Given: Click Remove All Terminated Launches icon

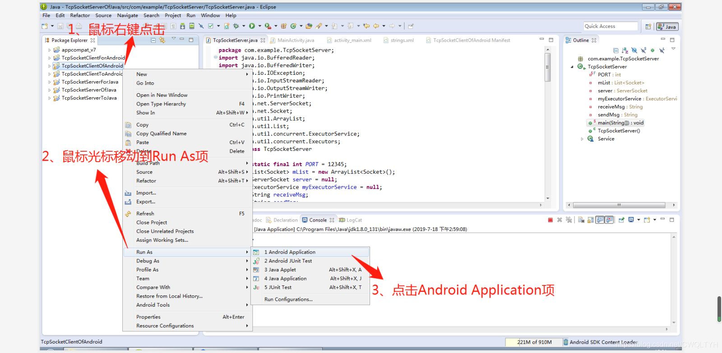Looking at the screenshot, I should (569, 220).
